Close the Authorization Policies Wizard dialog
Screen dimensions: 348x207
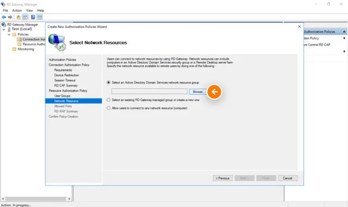pyautogui.click(x=299, y=27)
